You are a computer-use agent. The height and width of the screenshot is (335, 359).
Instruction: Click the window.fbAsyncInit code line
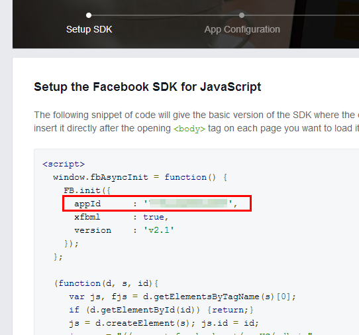(140, 178)
